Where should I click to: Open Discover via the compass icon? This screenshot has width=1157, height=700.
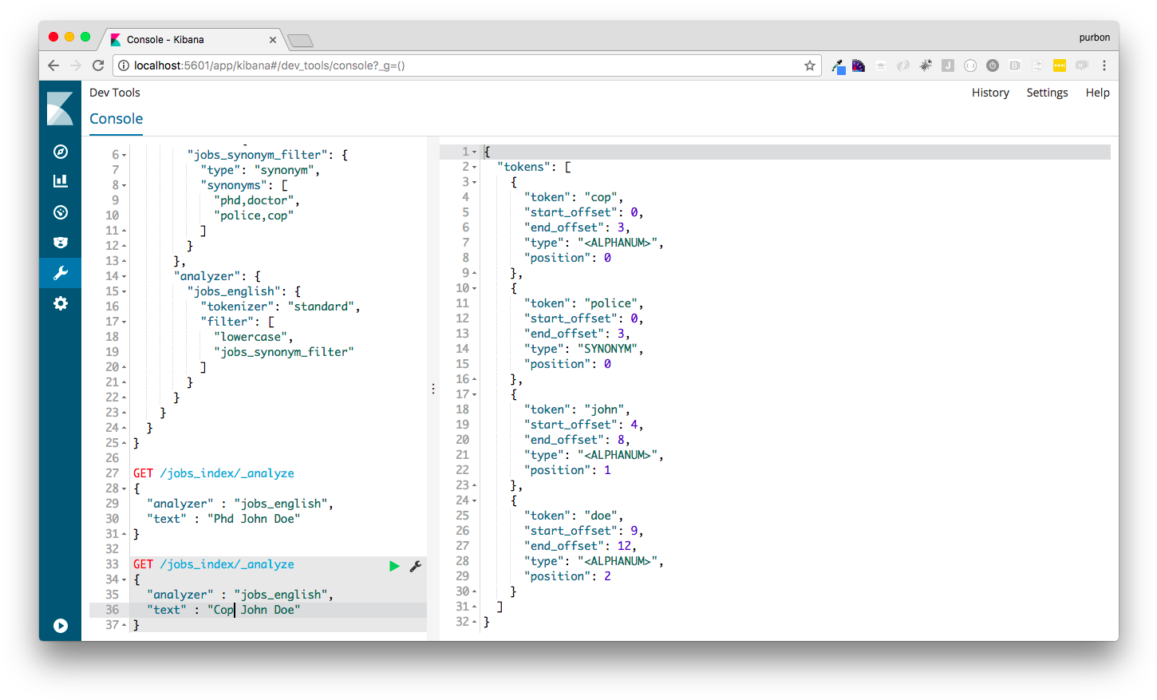point(61,152)
